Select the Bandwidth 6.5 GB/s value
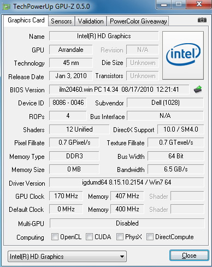Image resolution: width=212 pixels, height=267 pixels. click(x=176, y=169)
